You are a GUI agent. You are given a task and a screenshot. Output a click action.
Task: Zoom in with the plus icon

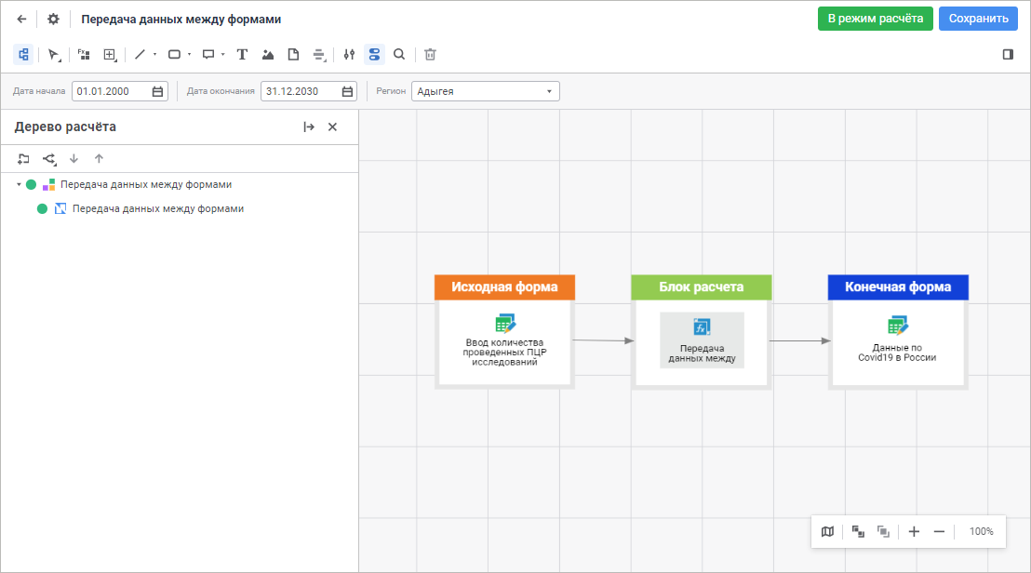[x=914, y=531]
